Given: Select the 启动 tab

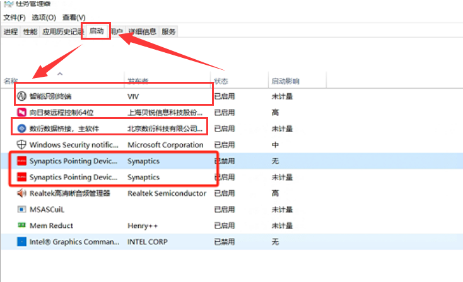Looking at the screenshot, I should point(97,31).
